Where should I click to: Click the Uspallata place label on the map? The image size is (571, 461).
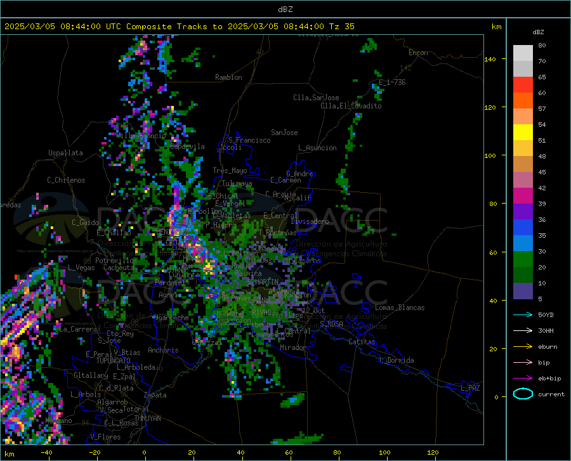point(65,153)
